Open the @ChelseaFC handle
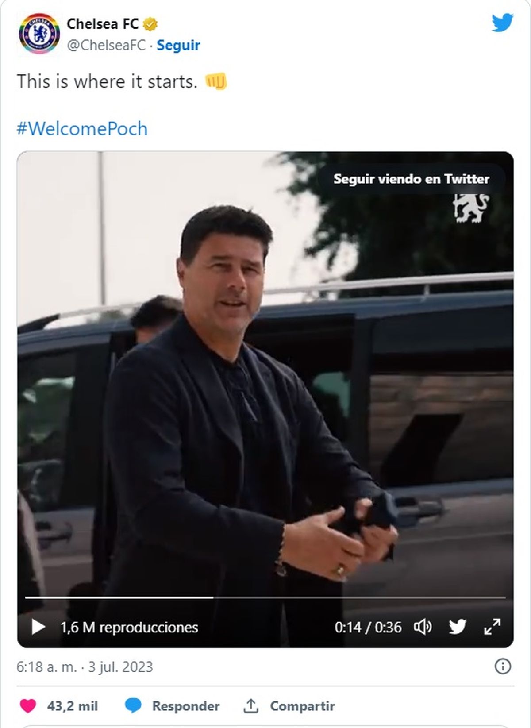531x728 pixels. [106, 45]
